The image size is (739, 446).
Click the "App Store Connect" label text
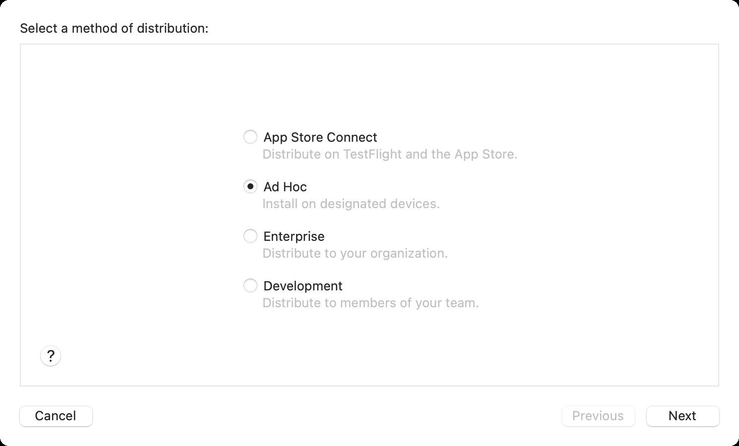pyautogui.click(x=320, y=137)
